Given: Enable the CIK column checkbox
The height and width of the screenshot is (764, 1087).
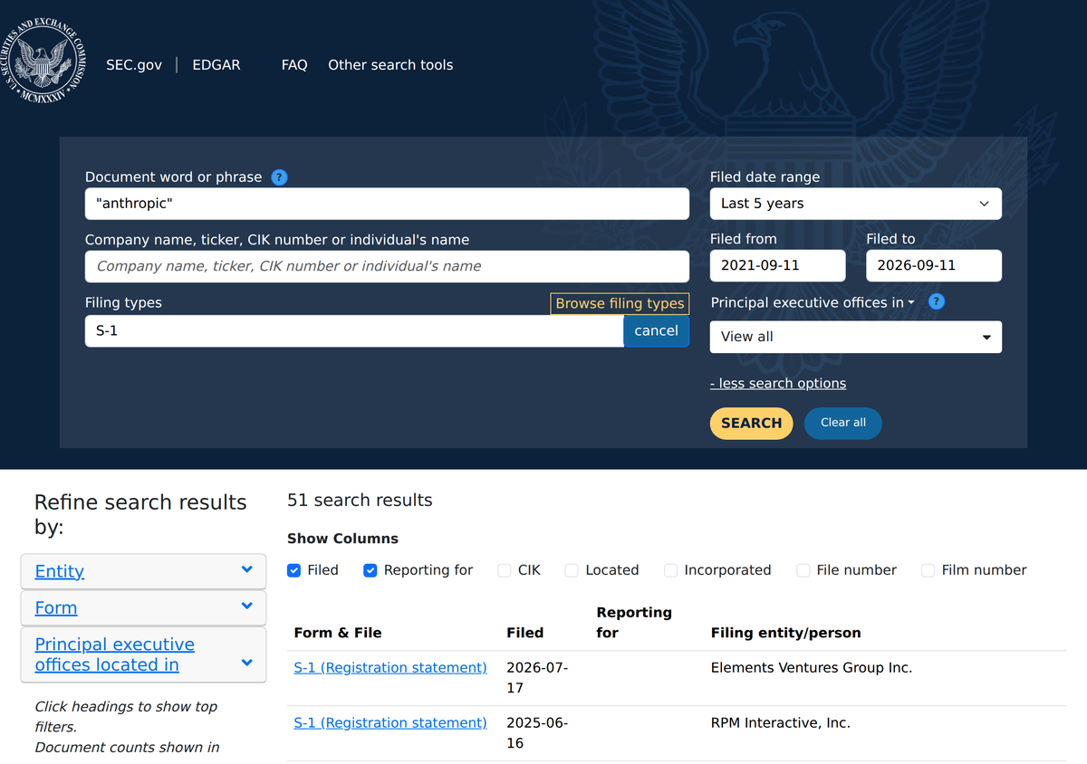Looking at the screenshot, I should pos(505,570).
